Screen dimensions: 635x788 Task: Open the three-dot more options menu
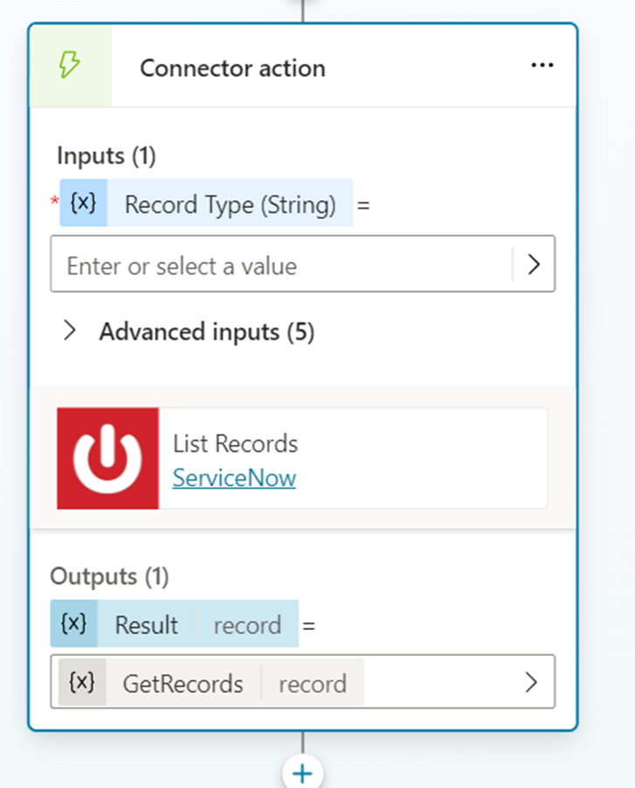tap(542, 67)
